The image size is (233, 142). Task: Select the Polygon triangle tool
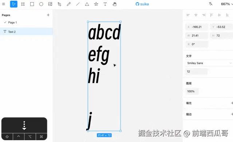click(x=87, y=4)
